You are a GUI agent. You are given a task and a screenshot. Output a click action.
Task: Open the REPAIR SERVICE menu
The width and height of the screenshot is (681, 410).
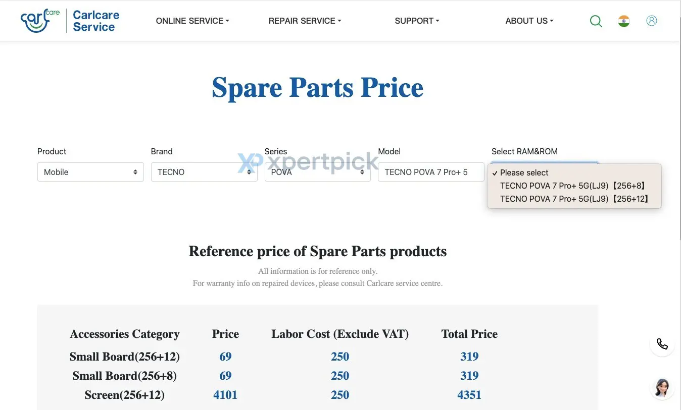305,21
